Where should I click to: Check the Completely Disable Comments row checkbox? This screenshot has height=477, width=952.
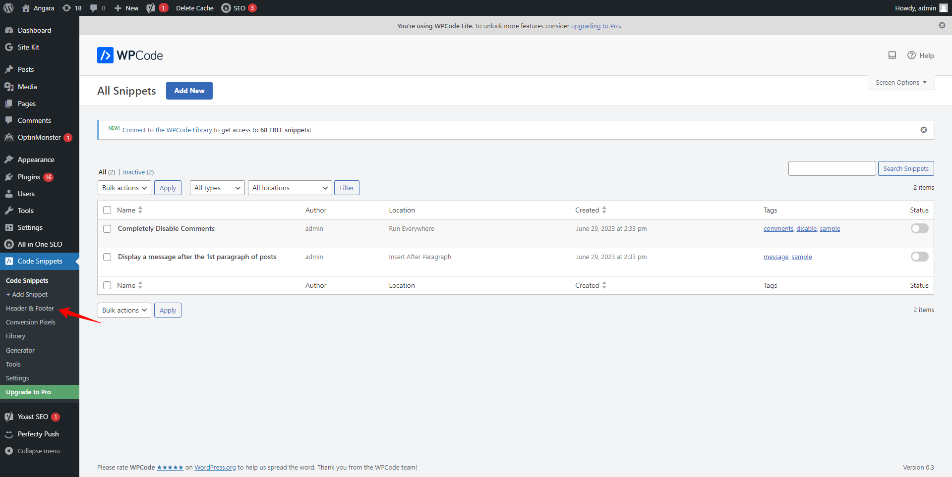pyautogui.click(x=107, y=229)
